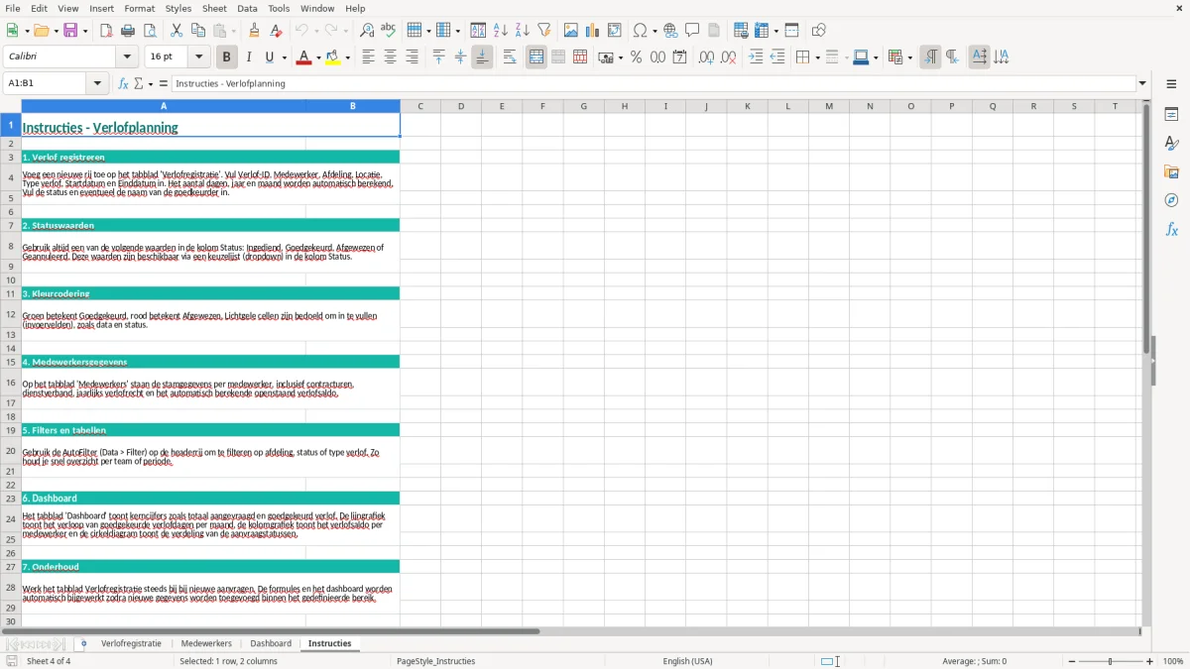Align the cell text left
The image size is (1190, 669).
[368, 57]
